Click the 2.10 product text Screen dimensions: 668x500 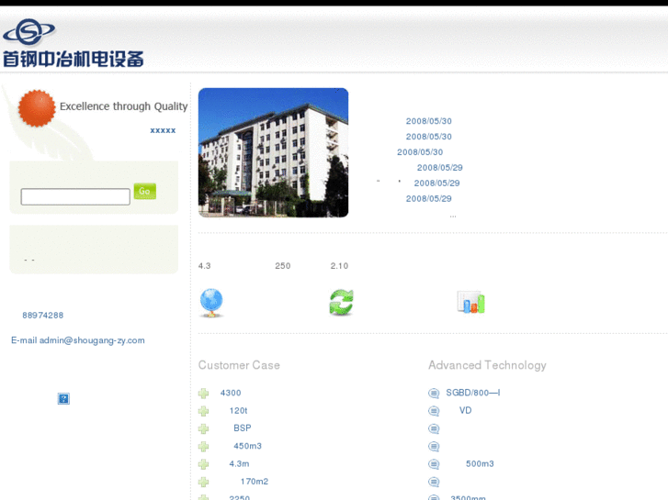pyautogui.click(x=340, y=266)
